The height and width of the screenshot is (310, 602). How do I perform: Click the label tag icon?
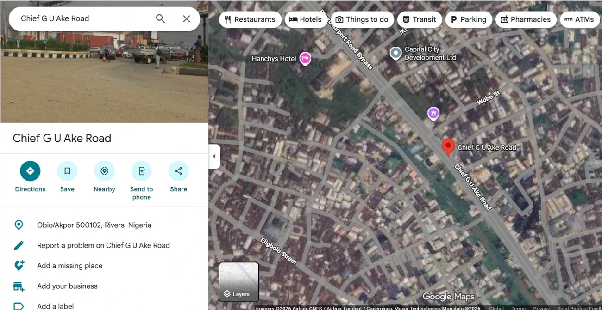point(19,306)
